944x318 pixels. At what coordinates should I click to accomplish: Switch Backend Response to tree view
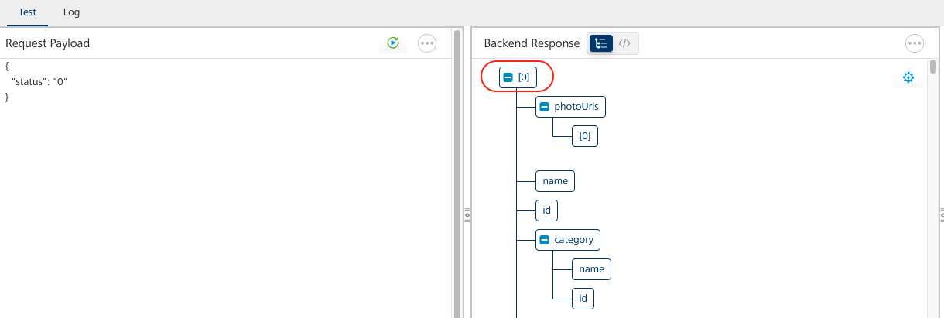(601, 43)
